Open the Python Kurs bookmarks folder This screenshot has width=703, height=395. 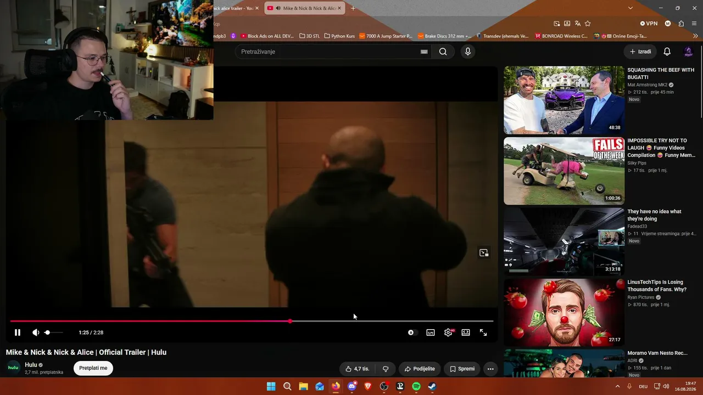[339, 36]
